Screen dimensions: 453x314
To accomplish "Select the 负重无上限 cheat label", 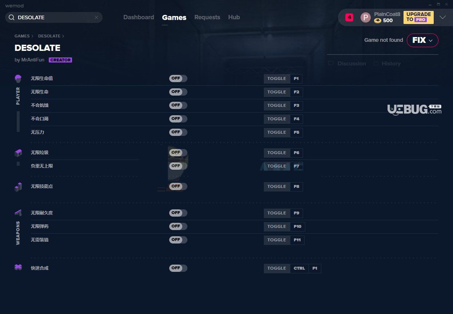I will click(42, 166).
